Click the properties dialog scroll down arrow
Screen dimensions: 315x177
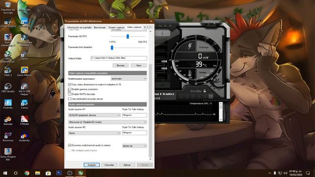(x=151, y=159)
